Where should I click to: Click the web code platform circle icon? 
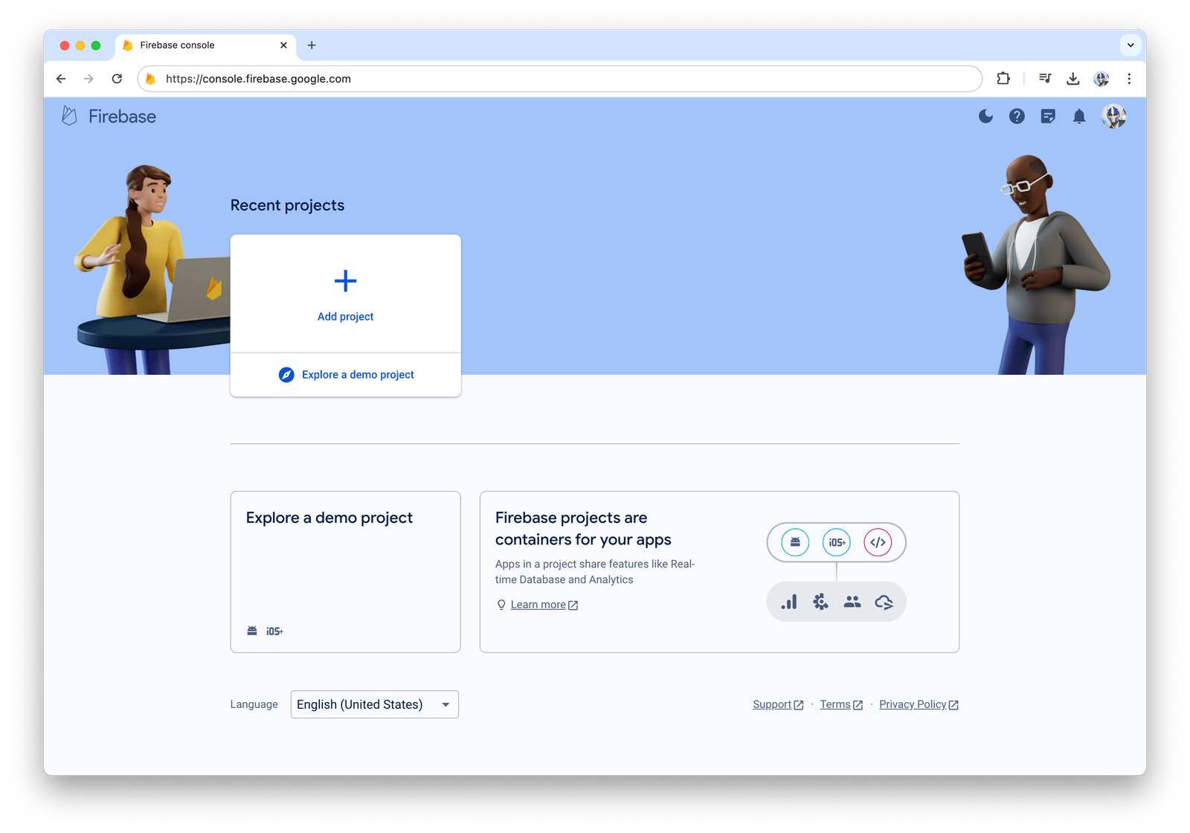coord(878,542)
